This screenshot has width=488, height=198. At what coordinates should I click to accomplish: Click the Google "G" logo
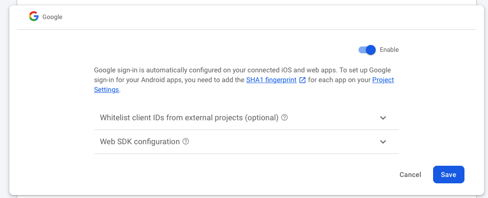(33, 17)
